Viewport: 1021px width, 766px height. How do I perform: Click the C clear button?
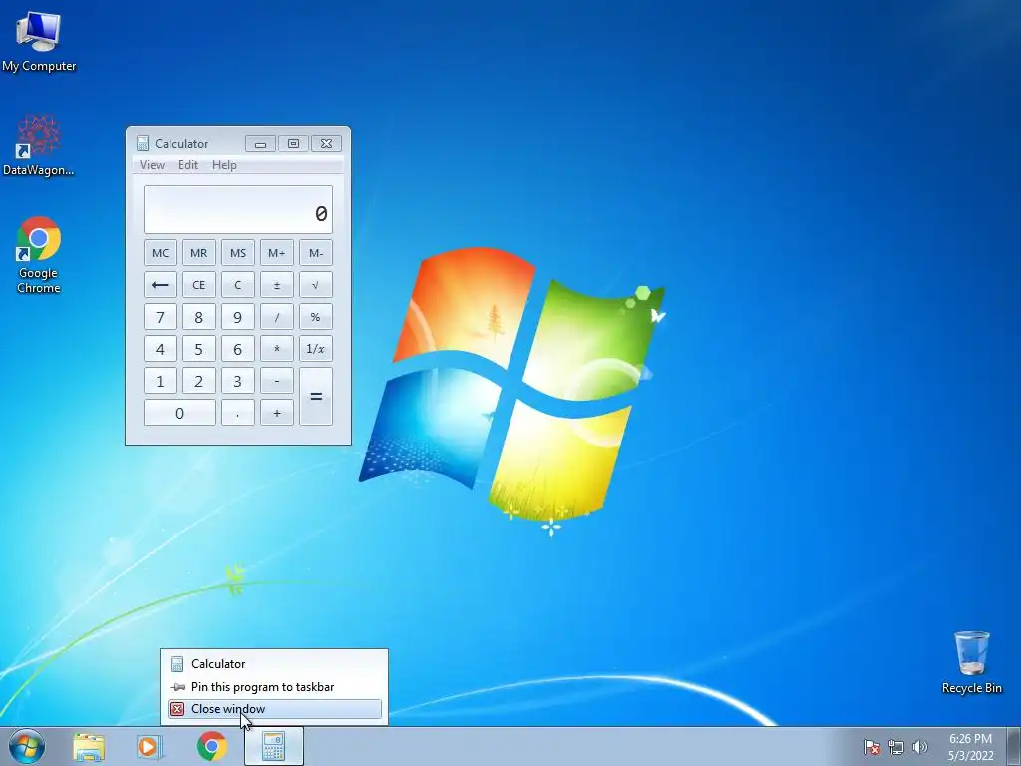[237, 285]
